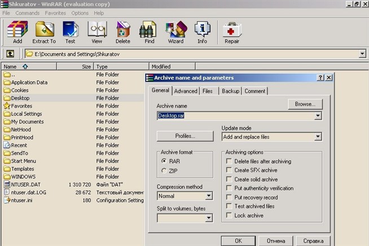
Task: Launch the Wizard from toolbar
Action: pos(175,32)
